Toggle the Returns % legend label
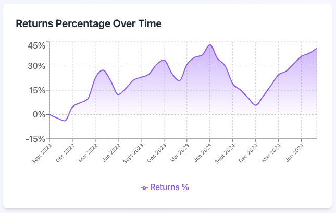336x213 pixels. click(169, 187)
